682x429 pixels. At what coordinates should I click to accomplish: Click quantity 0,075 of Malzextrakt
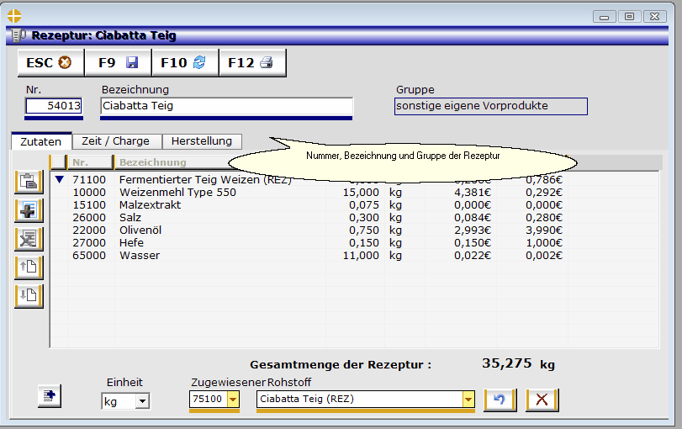pyautogui.click(x=364, y=205)
